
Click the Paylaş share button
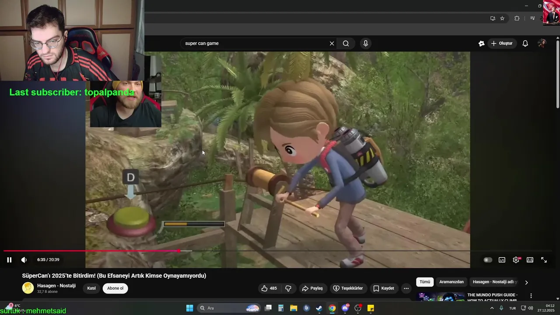(x=312, y=288)
